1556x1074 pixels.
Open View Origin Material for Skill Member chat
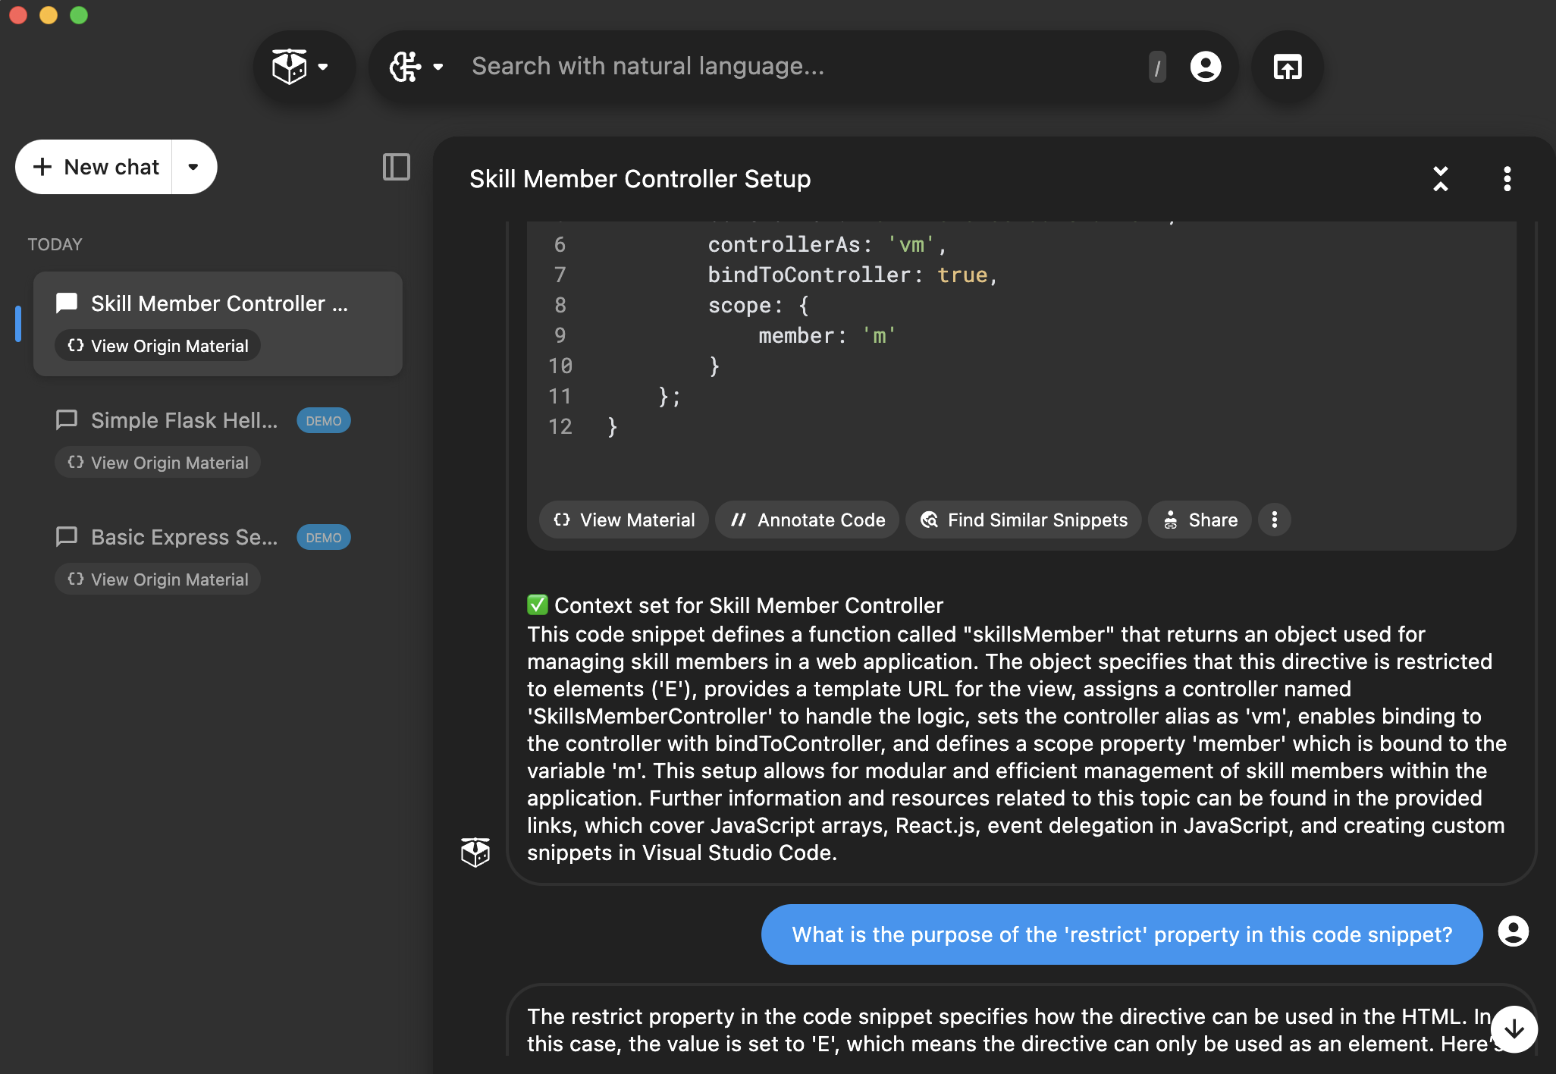point(158,346)
